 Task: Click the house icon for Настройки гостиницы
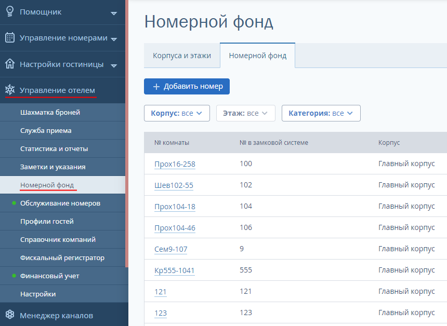(10, 64)
